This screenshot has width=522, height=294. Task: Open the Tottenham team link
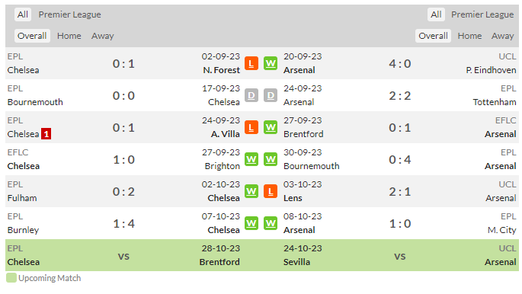tap(495, 102)
